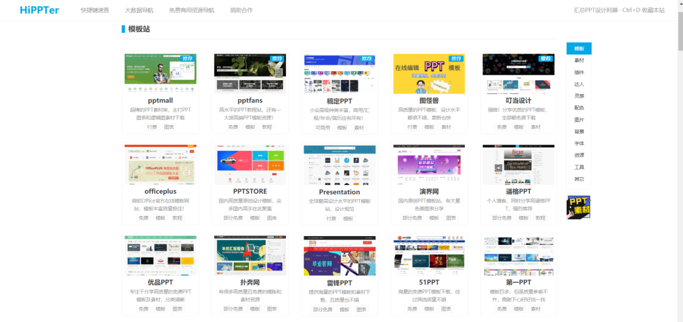
Task: Open the 演界网 site thumbnail
Action: click(x=429, y=165)
